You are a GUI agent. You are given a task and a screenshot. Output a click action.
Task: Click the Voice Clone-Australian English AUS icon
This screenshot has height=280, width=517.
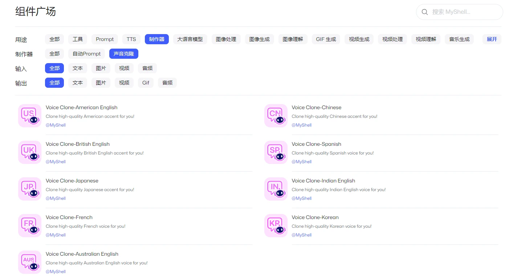pos(29,262)
